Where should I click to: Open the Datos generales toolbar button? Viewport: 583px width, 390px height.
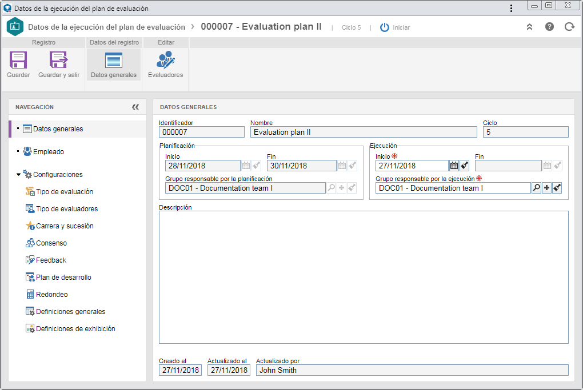(113, 65)
